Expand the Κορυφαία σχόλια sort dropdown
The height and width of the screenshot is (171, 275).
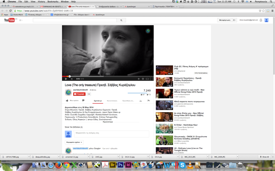click(x=74, y=142)
